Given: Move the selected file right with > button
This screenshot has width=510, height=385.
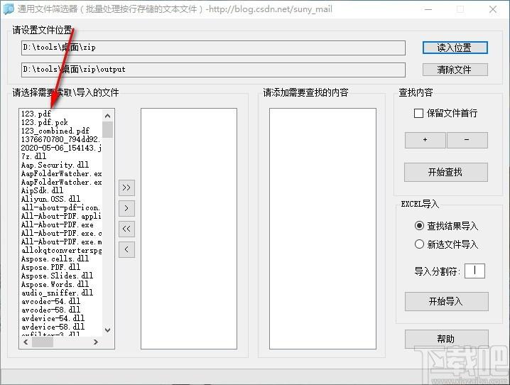Looking at the screenshot, I should pyautogui.click(x=126, y=208).
